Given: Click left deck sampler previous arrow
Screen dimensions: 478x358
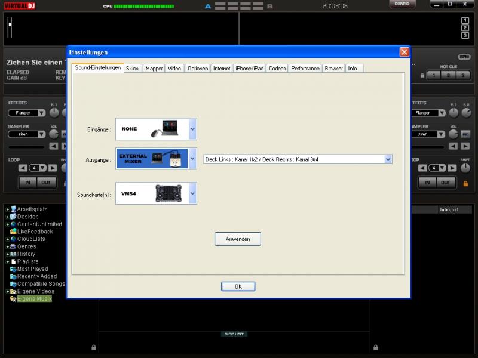Looking at the screenshot, I should (x=54, y=146).
